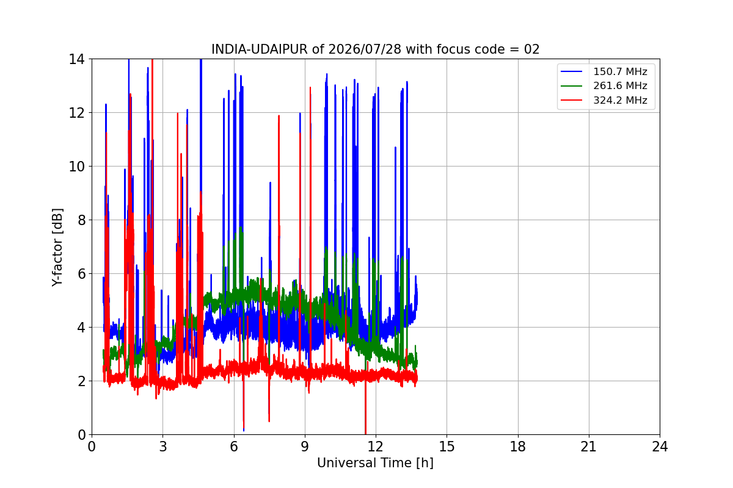Select the 261.6 MHz legend label
Screen dimensions: 733x488
point(620,86)
